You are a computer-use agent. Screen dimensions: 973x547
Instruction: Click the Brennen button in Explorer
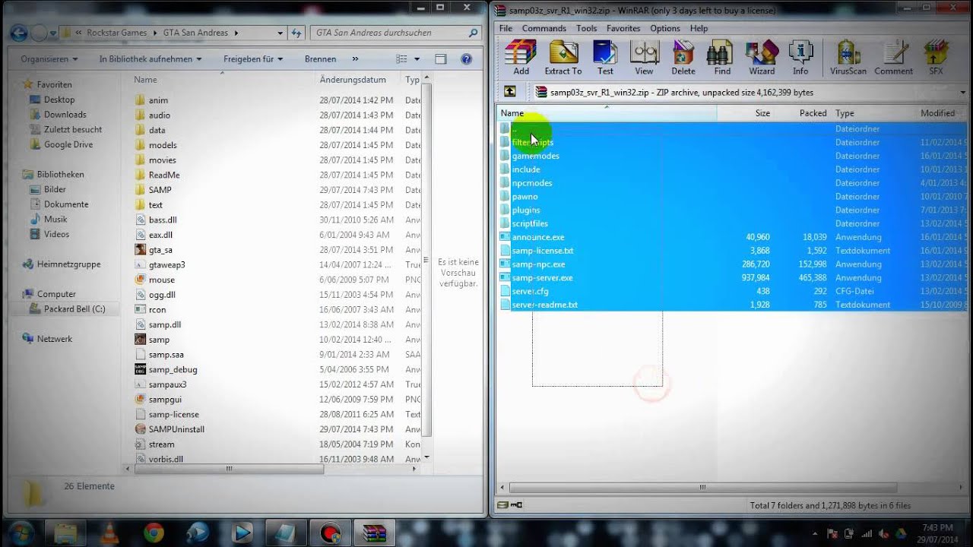click(x=320, y=58)
